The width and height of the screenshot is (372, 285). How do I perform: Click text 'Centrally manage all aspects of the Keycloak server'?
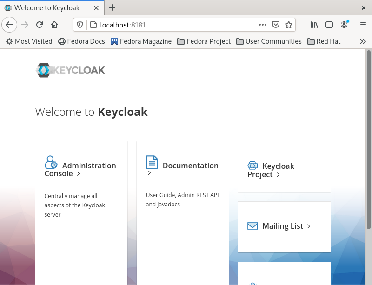(74, 205)
